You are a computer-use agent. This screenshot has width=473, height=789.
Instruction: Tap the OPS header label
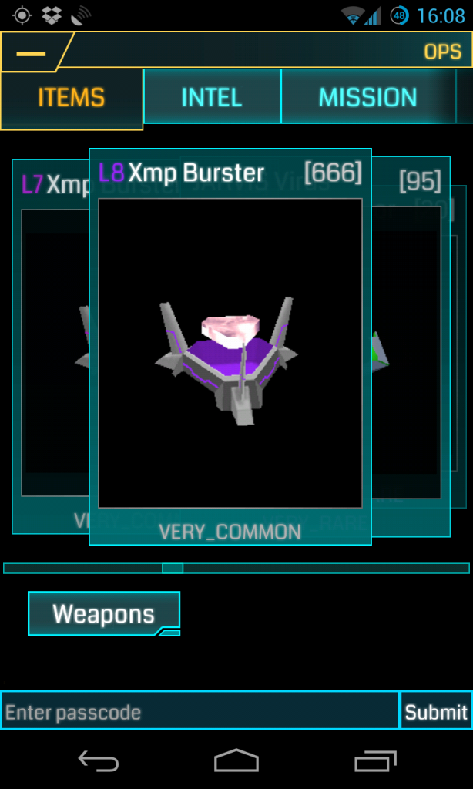click(442, 52)
